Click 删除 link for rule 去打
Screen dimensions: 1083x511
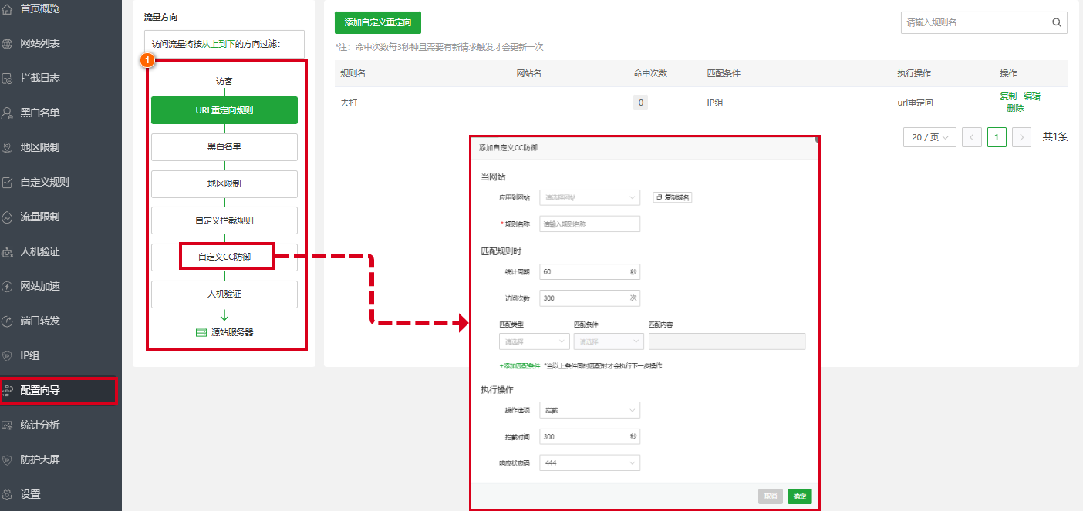[x=1015, y=108]
